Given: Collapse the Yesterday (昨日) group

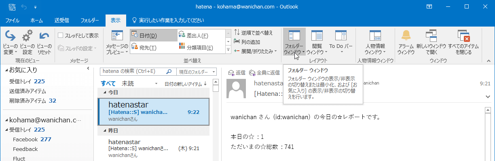Looking at the screenshot, I should coord(105,131).
